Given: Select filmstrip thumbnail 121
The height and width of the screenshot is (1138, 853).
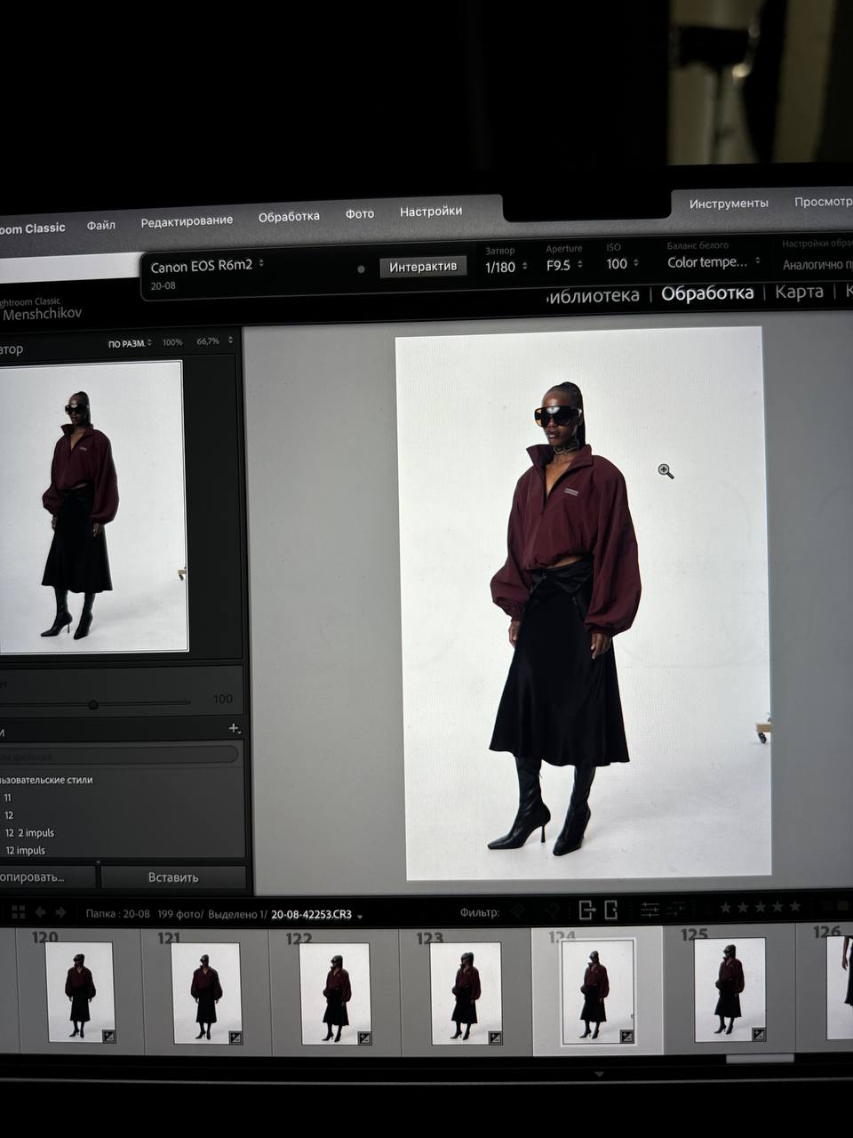Looking at the screenshot, I should coord(206,992).
